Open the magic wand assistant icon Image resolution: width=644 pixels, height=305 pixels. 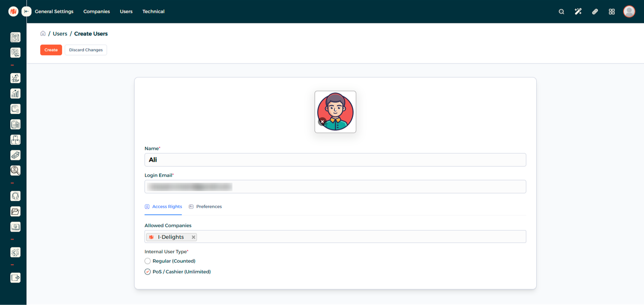(x=578, y=12)
